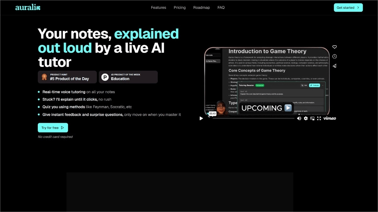Share the video using the paper plane icon
Screen dimensions: 378x212
pos(335,66)
